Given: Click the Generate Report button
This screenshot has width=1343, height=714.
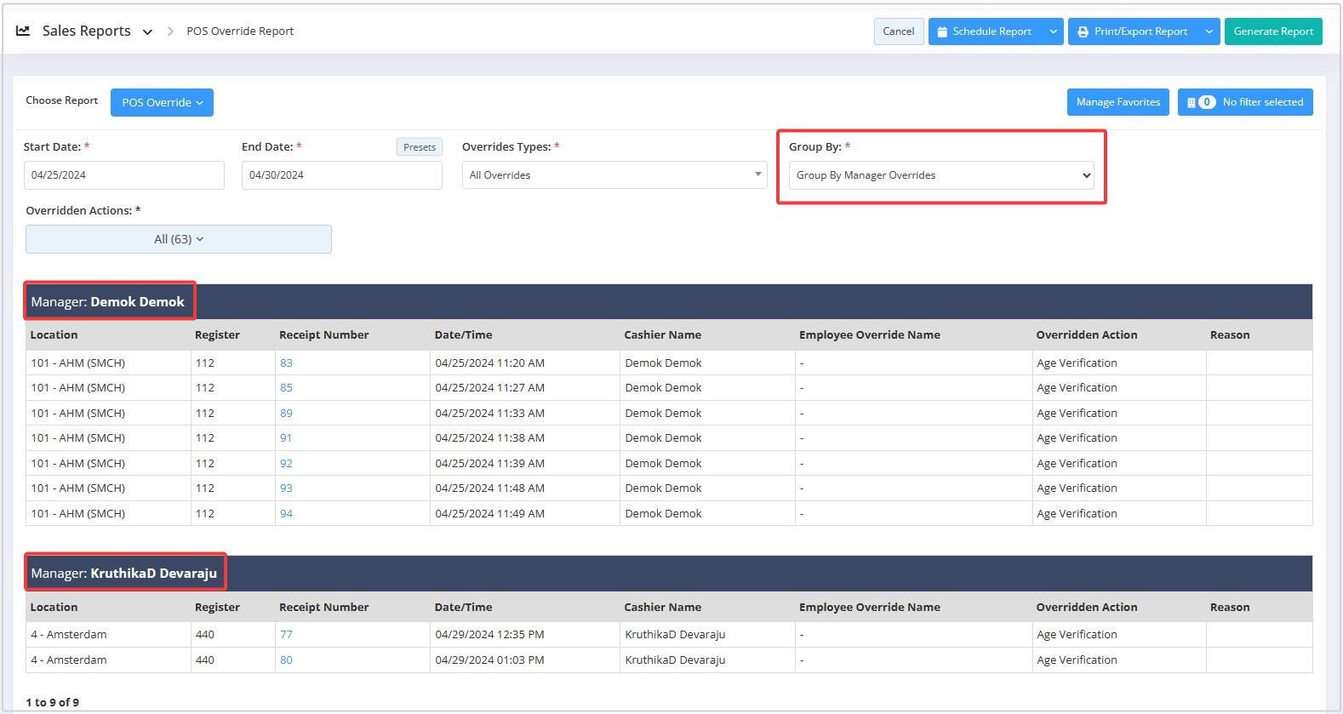Looking at the screenshot, I should coord(1273,31).
